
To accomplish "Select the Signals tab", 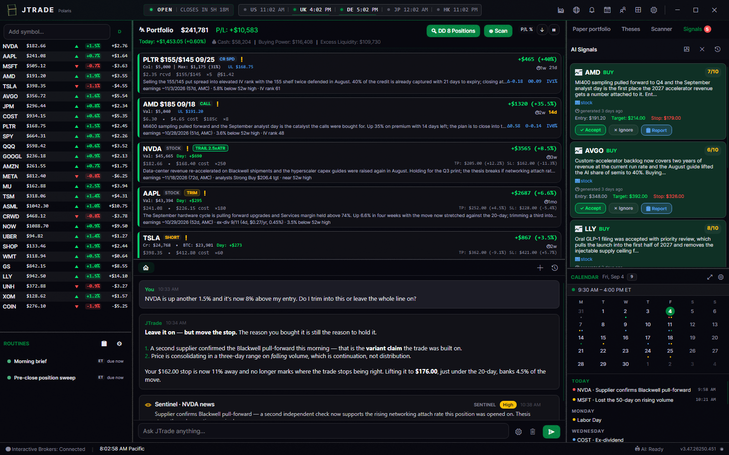I will pos(697,29).
